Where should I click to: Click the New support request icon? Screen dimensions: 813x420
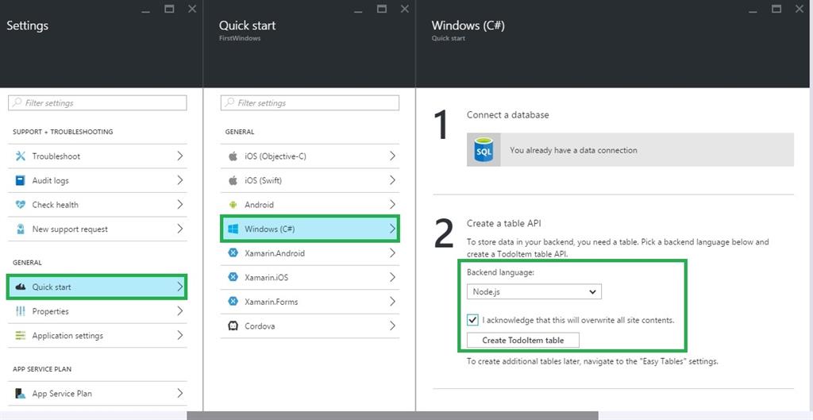pyautogui.click(x=21, y=229)
